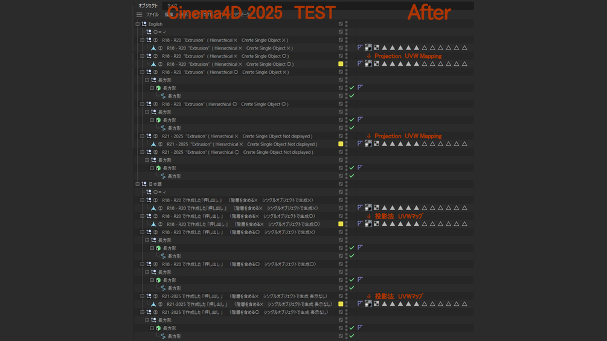Click green extrude icon under 日本語 ③ group
The image size is (607, 341).
[x=158, y=248]
